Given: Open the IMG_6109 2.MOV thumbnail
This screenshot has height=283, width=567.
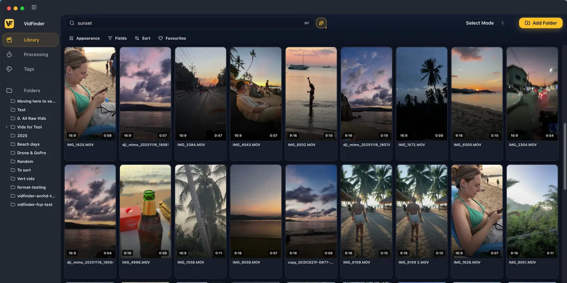Looking at the screenshot, I should pyautogui.click(x=422, y=211).
